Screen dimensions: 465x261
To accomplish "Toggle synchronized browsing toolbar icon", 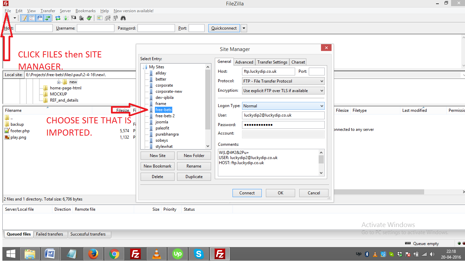I will pyautogui.click(x=115, y=18).
